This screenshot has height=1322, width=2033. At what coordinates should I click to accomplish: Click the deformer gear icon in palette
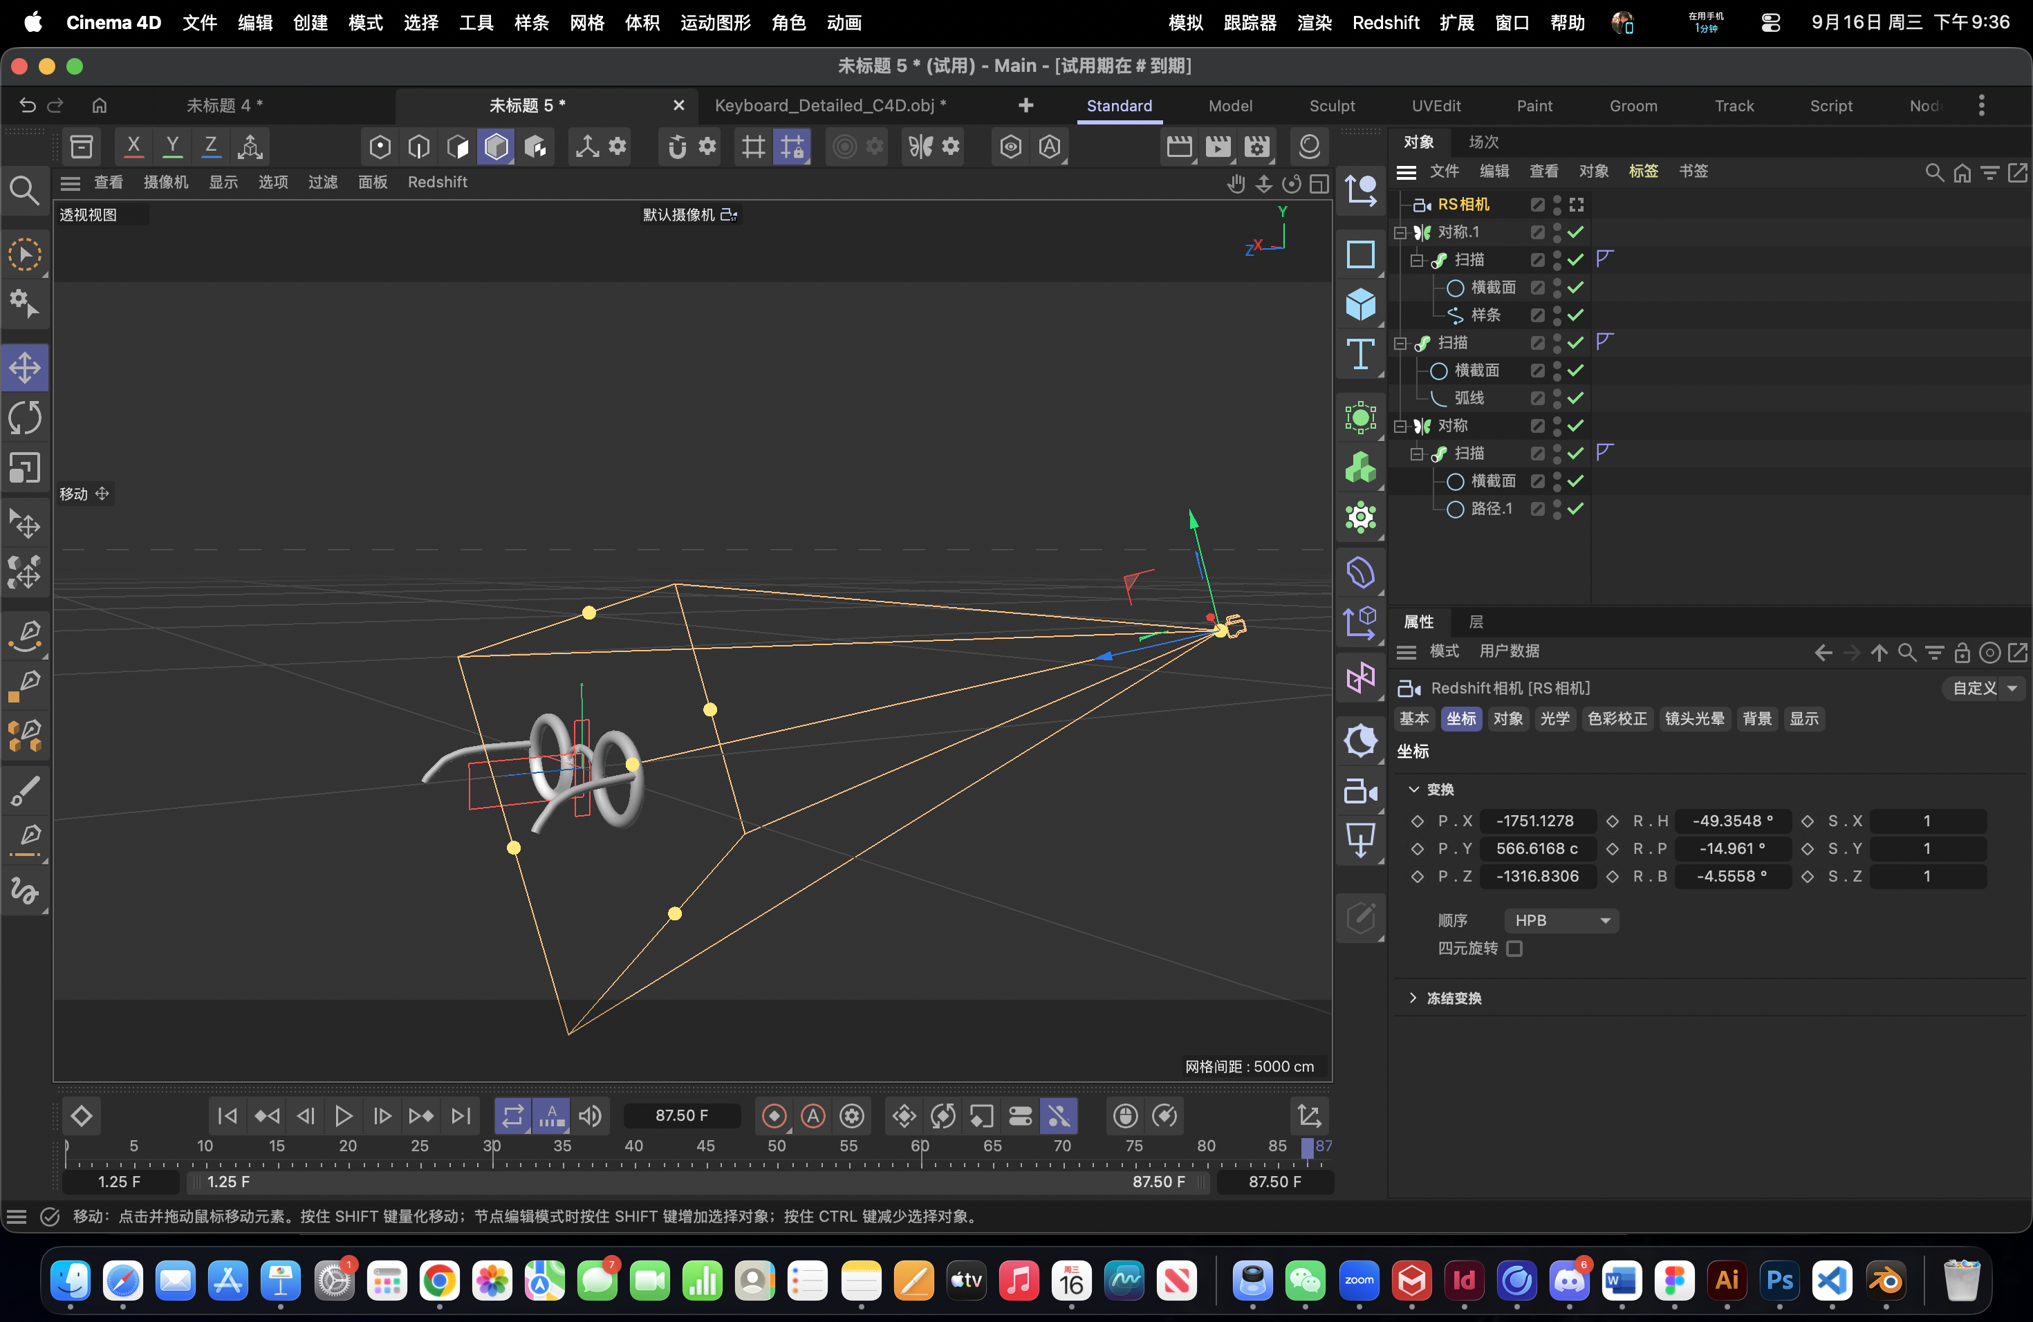click(1360, 516)
